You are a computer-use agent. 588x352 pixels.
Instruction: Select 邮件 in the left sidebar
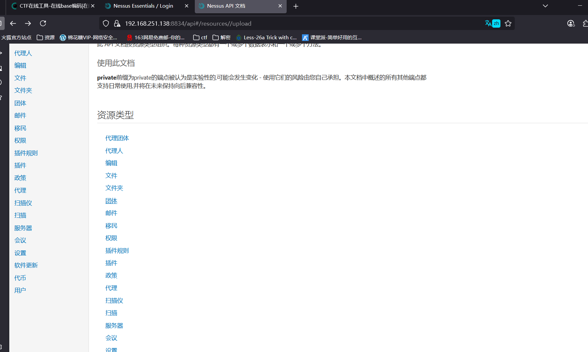[20, 116]
